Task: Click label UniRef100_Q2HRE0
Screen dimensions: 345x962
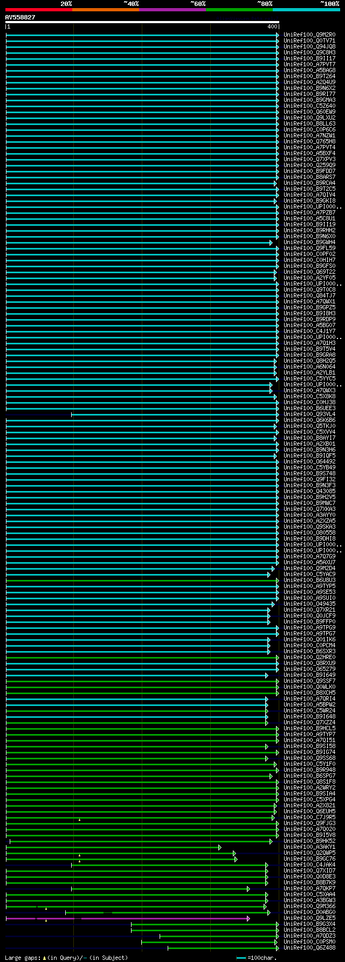Action: point(309,657)
